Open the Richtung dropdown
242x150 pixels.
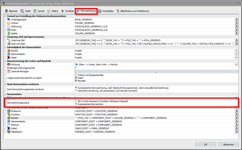pyautogui.click(x=236, y=64)
